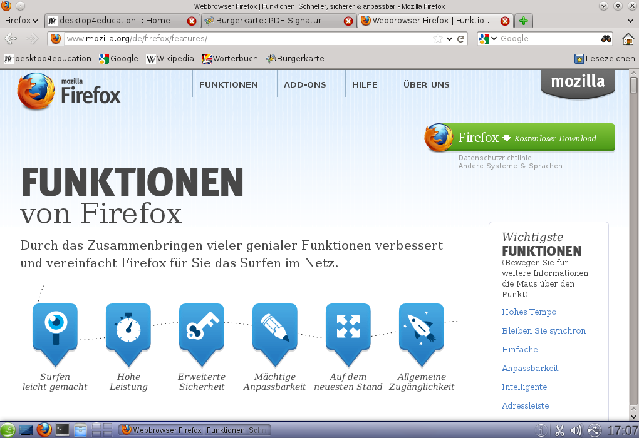Viewport: 639px width, 438px height.
Task: Open the desktop4education bookmark
Action: pyautogui.click(x=47, y=59)
